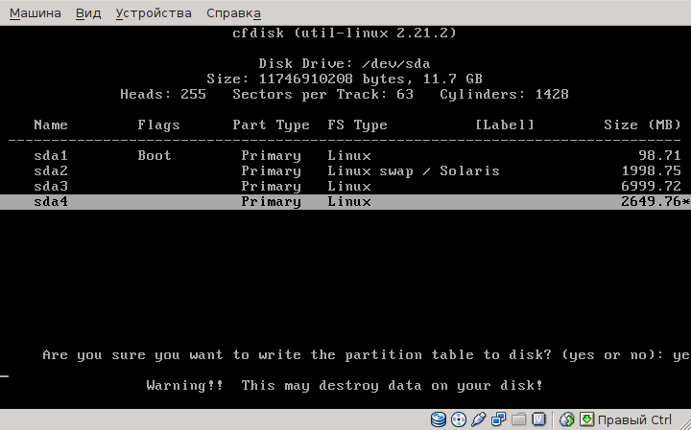Open the Устройства menu

(154, 13)
